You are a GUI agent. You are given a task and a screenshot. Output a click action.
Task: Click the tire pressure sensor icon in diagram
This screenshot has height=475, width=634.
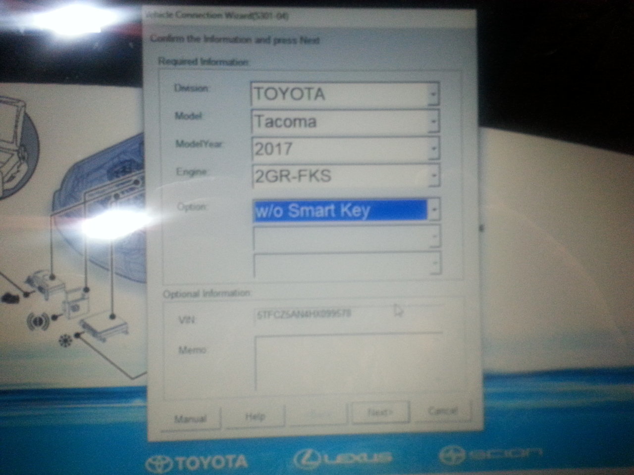(x=38, y=321)
